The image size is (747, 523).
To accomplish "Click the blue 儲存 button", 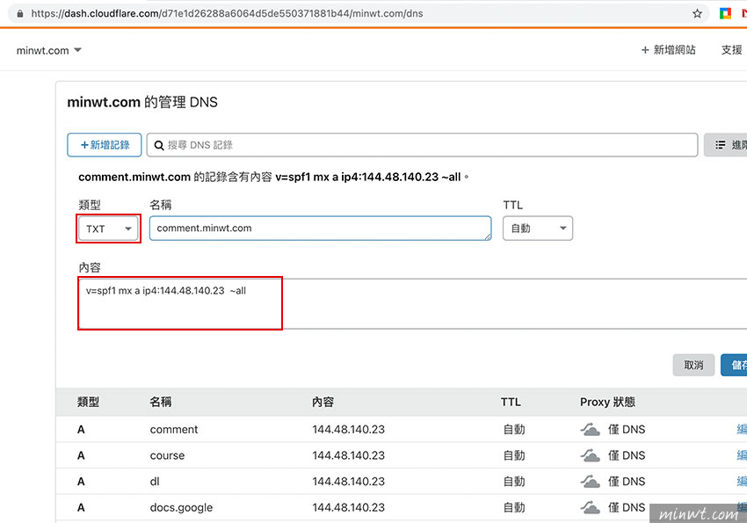I will point(734,366).
